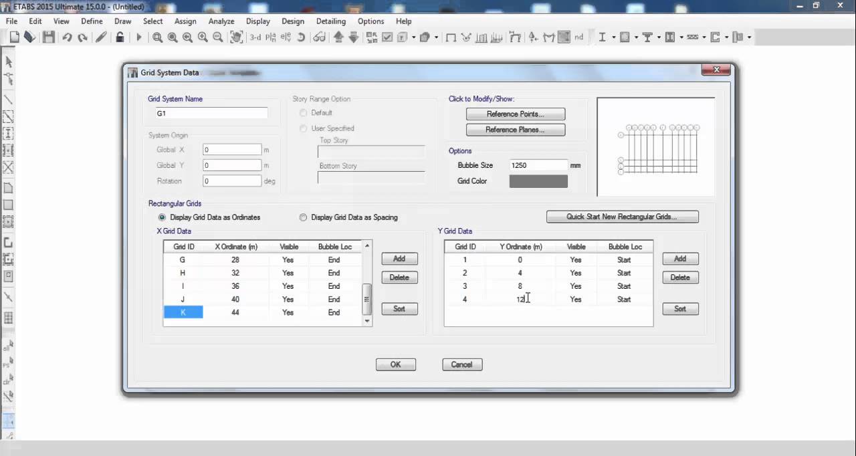Viewport: 856px width, 456px height.
Task: Select the pointer tool in left toolbar
Action: (x=9, y=62)
